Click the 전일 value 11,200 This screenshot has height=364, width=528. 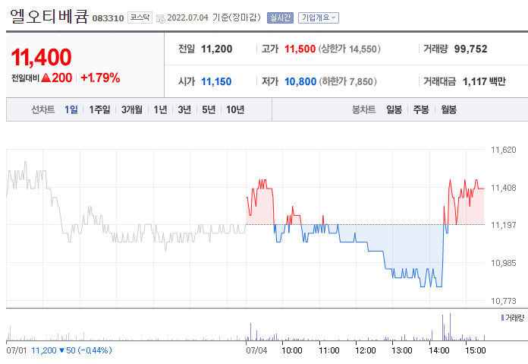point(216,49)
